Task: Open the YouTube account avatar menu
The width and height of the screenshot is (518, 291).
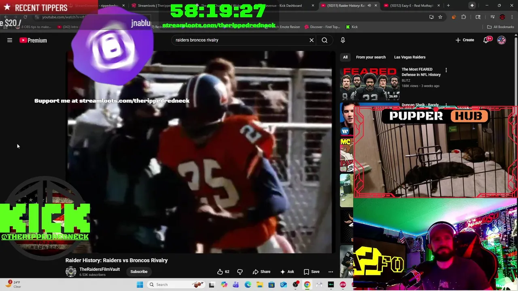Action: [501, 40]
